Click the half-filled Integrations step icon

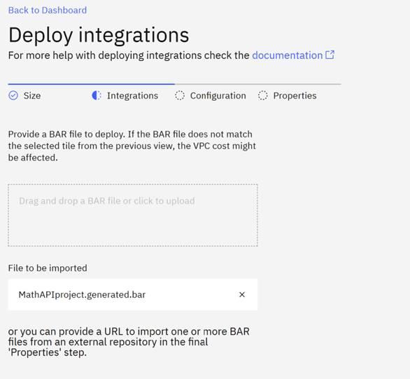coord(97,95)
